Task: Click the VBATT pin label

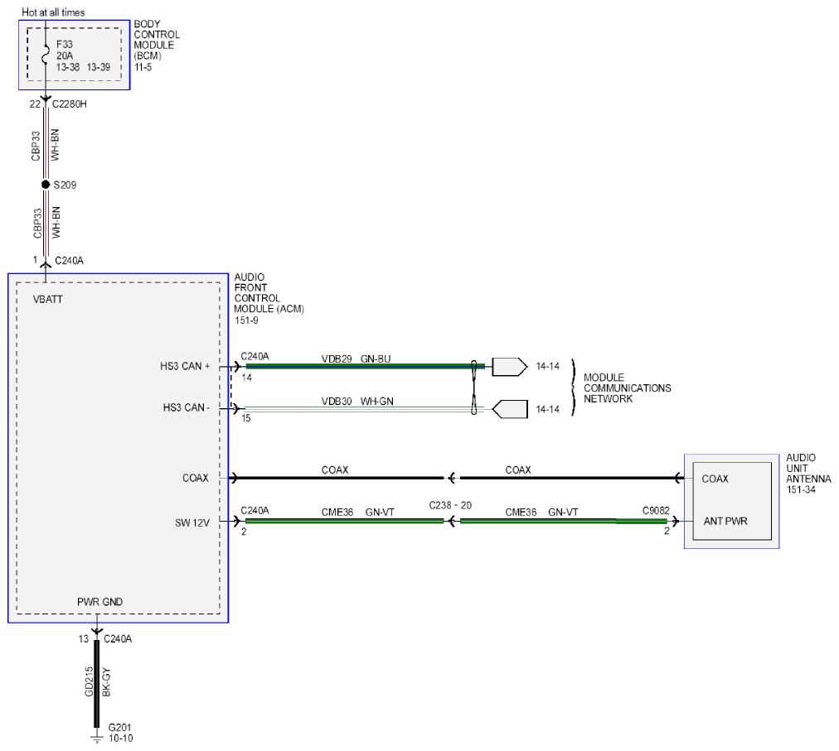Action: (47, 300)
